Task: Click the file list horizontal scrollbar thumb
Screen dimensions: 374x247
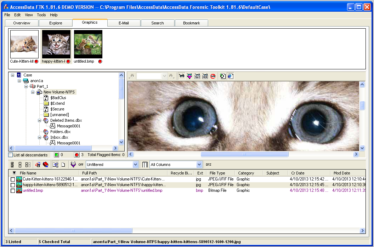Action: pyautogui.click(x=73, y=231)
